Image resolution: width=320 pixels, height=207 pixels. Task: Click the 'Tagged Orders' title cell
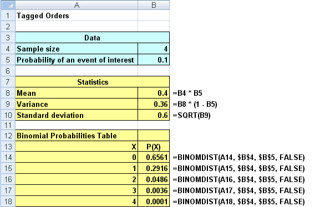77,15
